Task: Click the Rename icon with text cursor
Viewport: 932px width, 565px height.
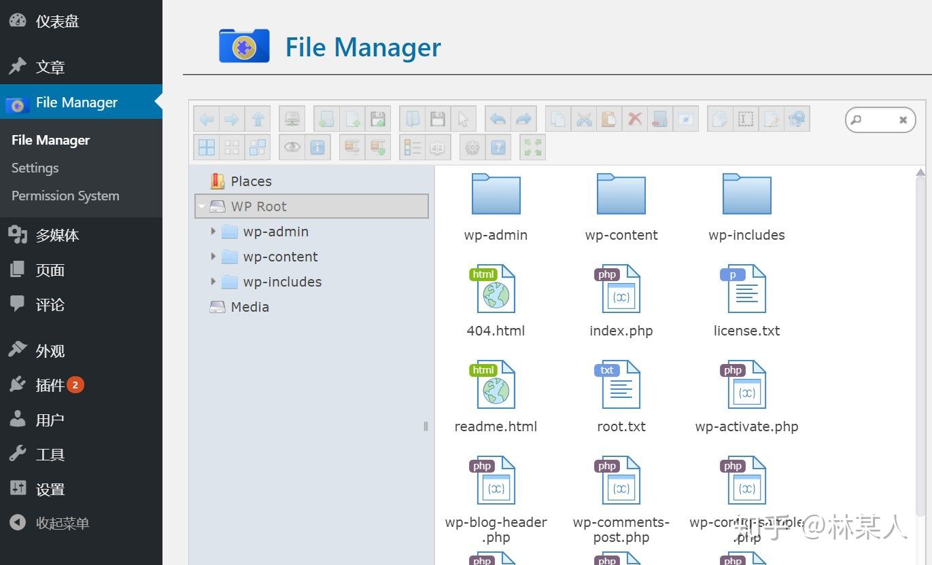Action: (x=746, y=120)
